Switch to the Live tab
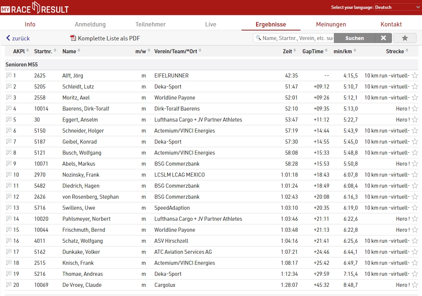422x296 pixels. (211, 24)
